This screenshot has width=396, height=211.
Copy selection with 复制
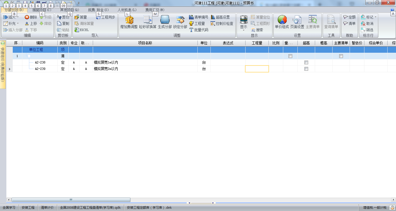coord(63,23)
